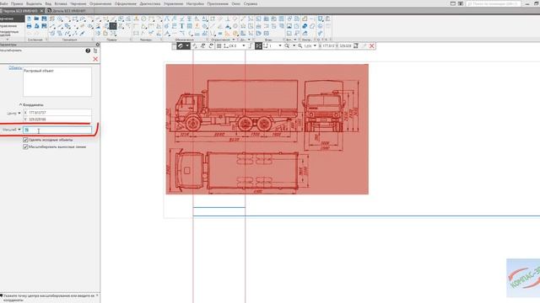Click the magnifier zoom window icon

(x=287, y=45)
